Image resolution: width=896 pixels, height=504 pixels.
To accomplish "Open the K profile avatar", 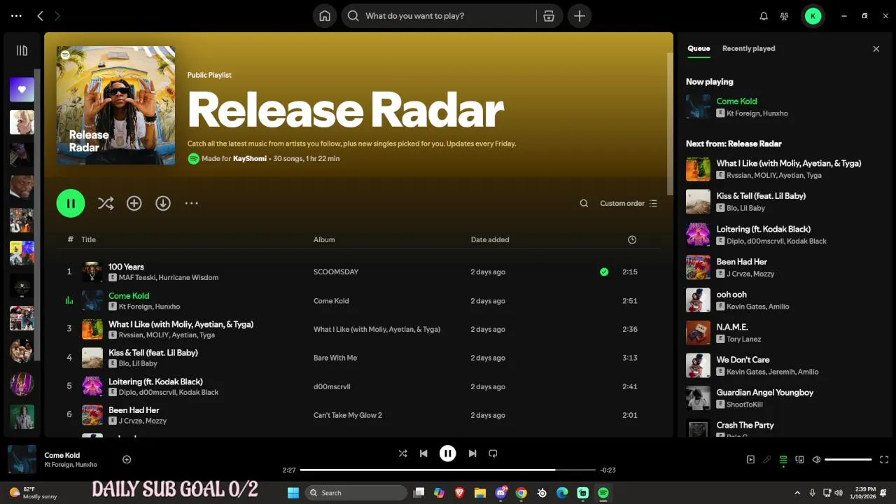I will coord(813,15).
